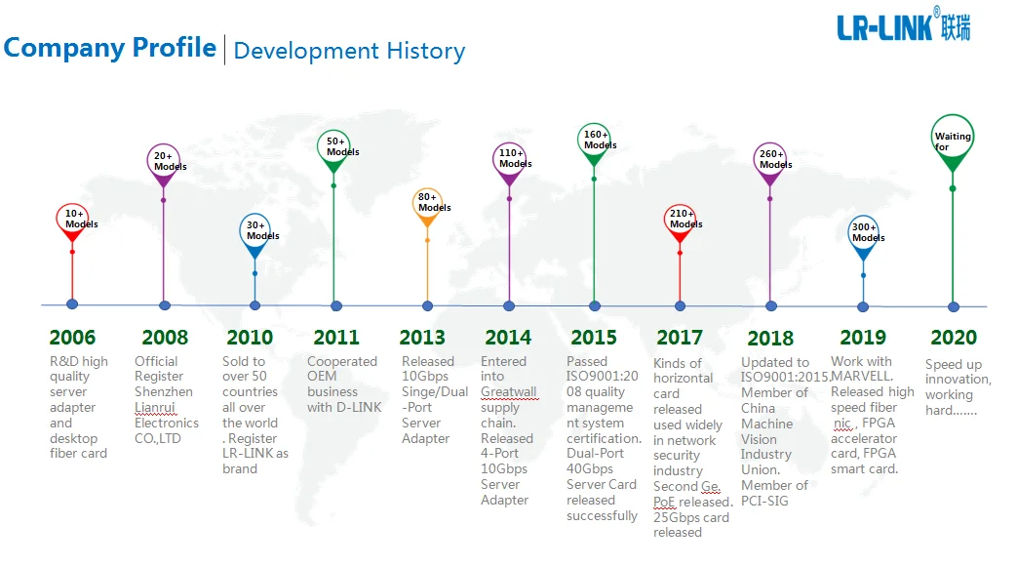
Task: Select the 2015 year label
Action: click(x=594, y=338)
